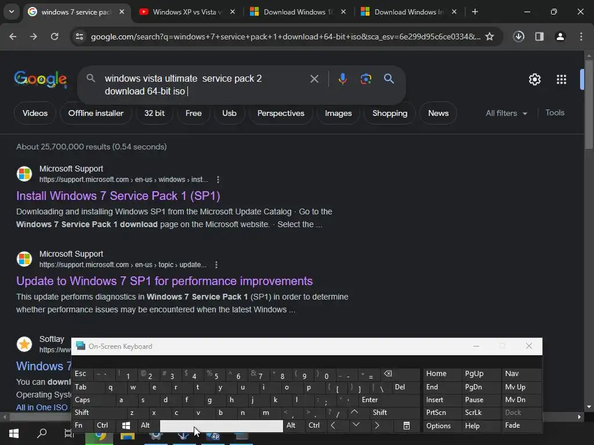Screen dimensions: 594x445
Task: Toggle left Shift on the On-Screen Keyboard
Action: tap(99, 413)
